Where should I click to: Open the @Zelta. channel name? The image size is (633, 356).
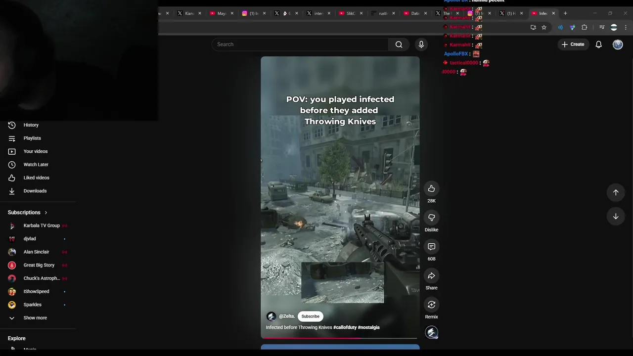coord(287,316)
